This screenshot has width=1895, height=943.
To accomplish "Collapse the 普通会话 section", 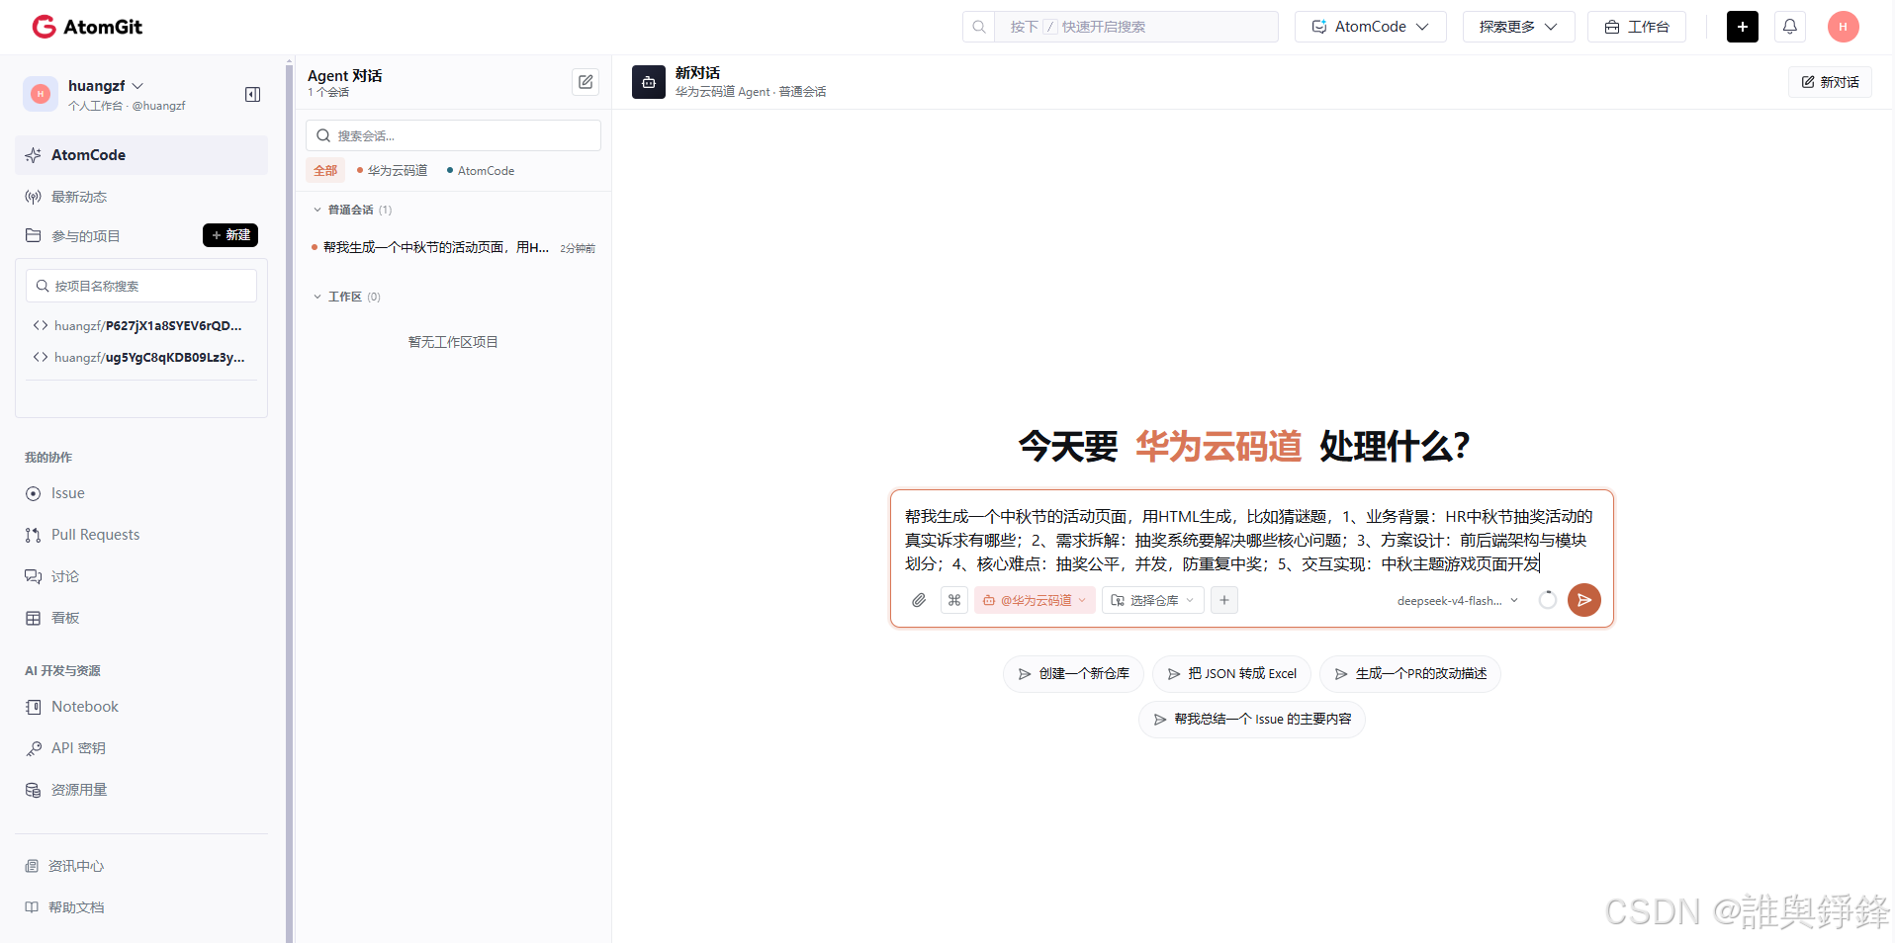I will point(352,210).
